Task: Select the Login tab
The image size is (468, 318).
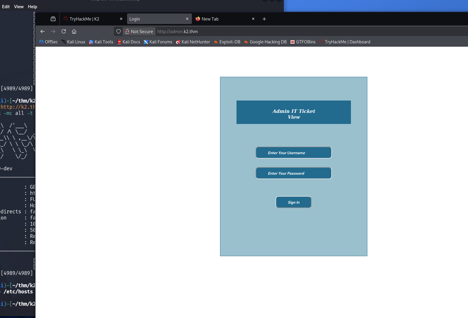Action: tap(159, 19)
